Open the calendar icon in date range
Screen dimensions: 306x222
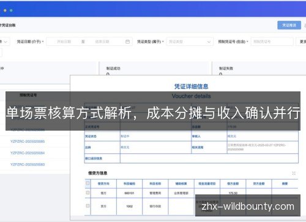(127, 42)
